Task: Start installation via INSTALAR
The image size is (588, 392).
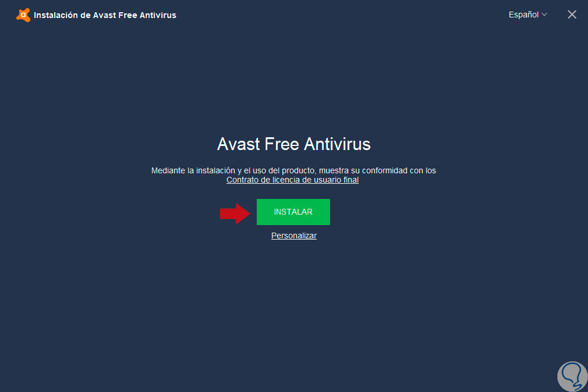Action: 293,212
